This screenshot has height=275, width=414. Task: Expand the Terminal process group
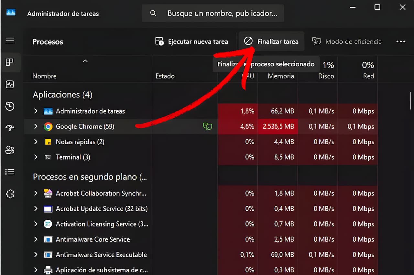(36, 157)
